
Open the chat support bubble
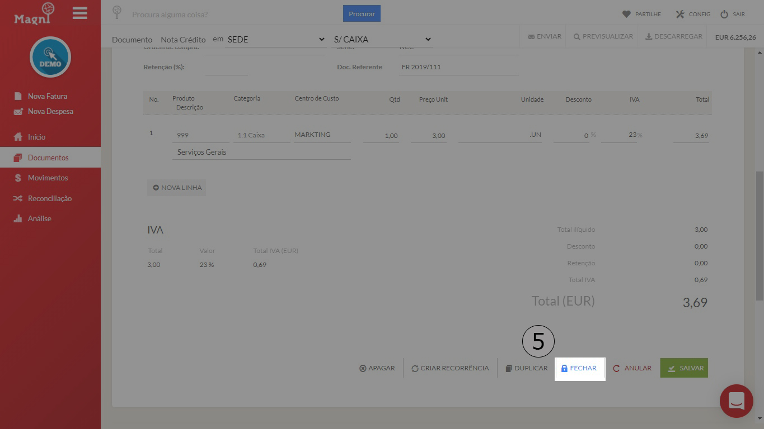[x=737, y=401]
